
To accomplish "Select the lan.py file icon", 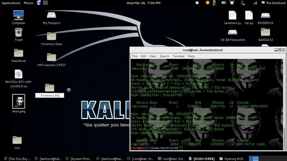I will [249, 15].
